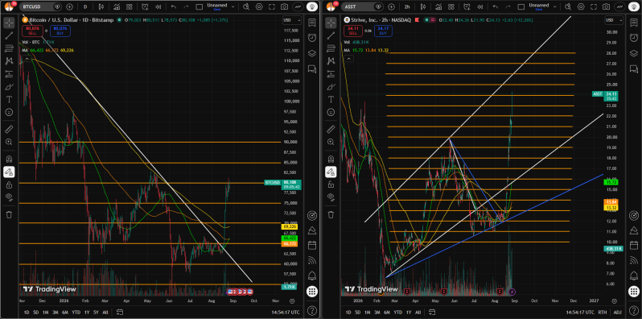Open the ruler measure tool in the ASST left toolbar
Viewport: 642px width, 319px height.
coord(330,130)
